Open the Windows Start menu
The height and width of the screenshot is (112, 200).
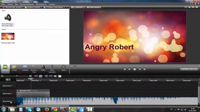(3, 110)
